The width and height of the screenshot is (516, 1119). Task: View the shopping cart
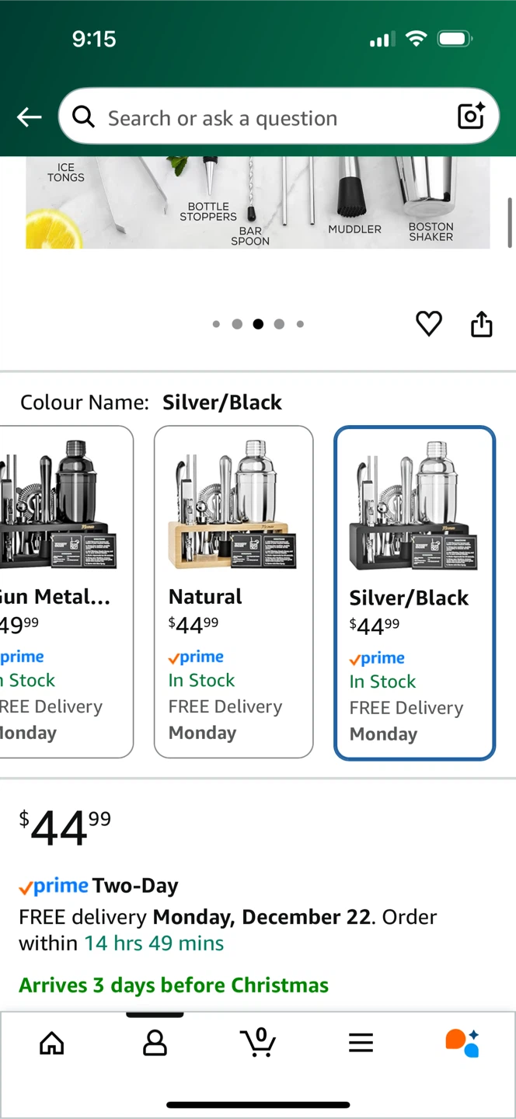click(258, 1042)
